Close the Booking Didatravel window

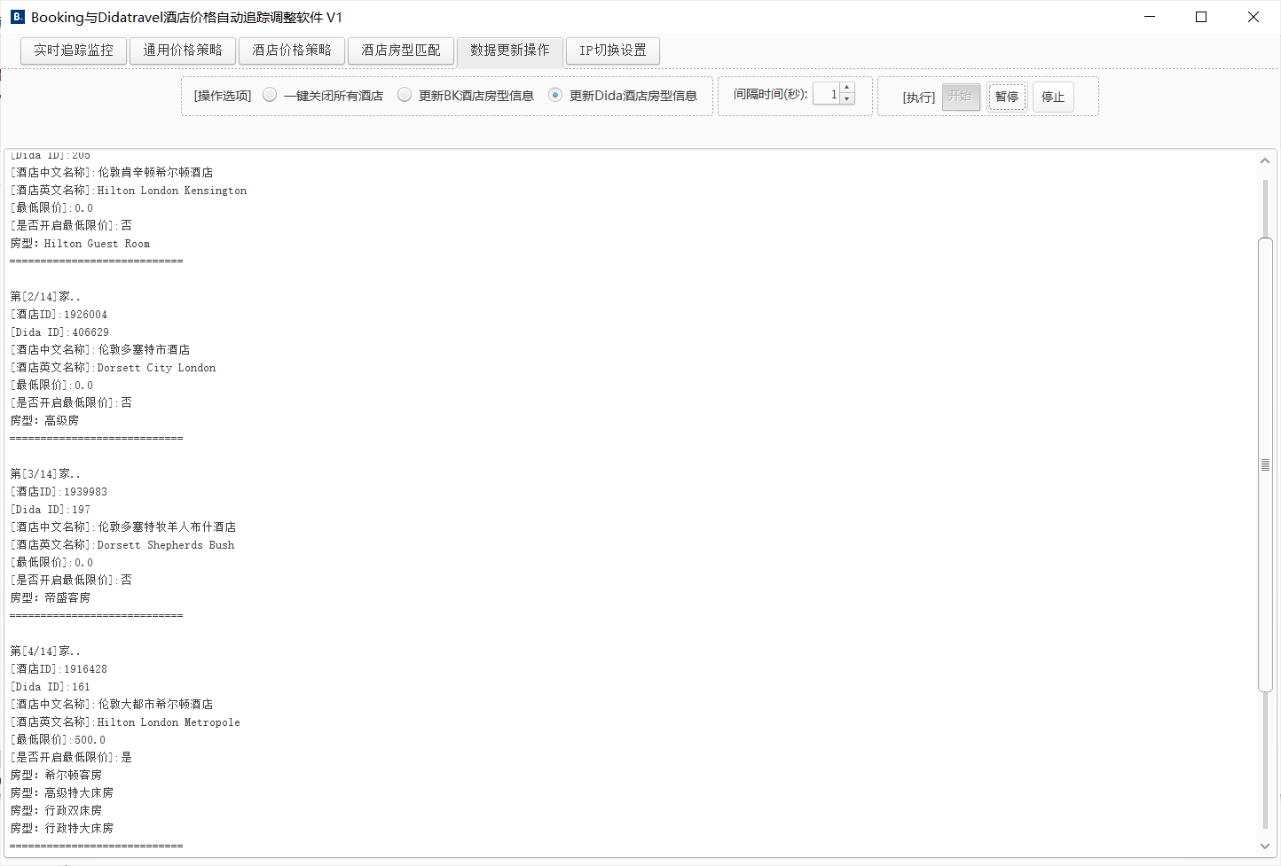[x=1253, y=17]
